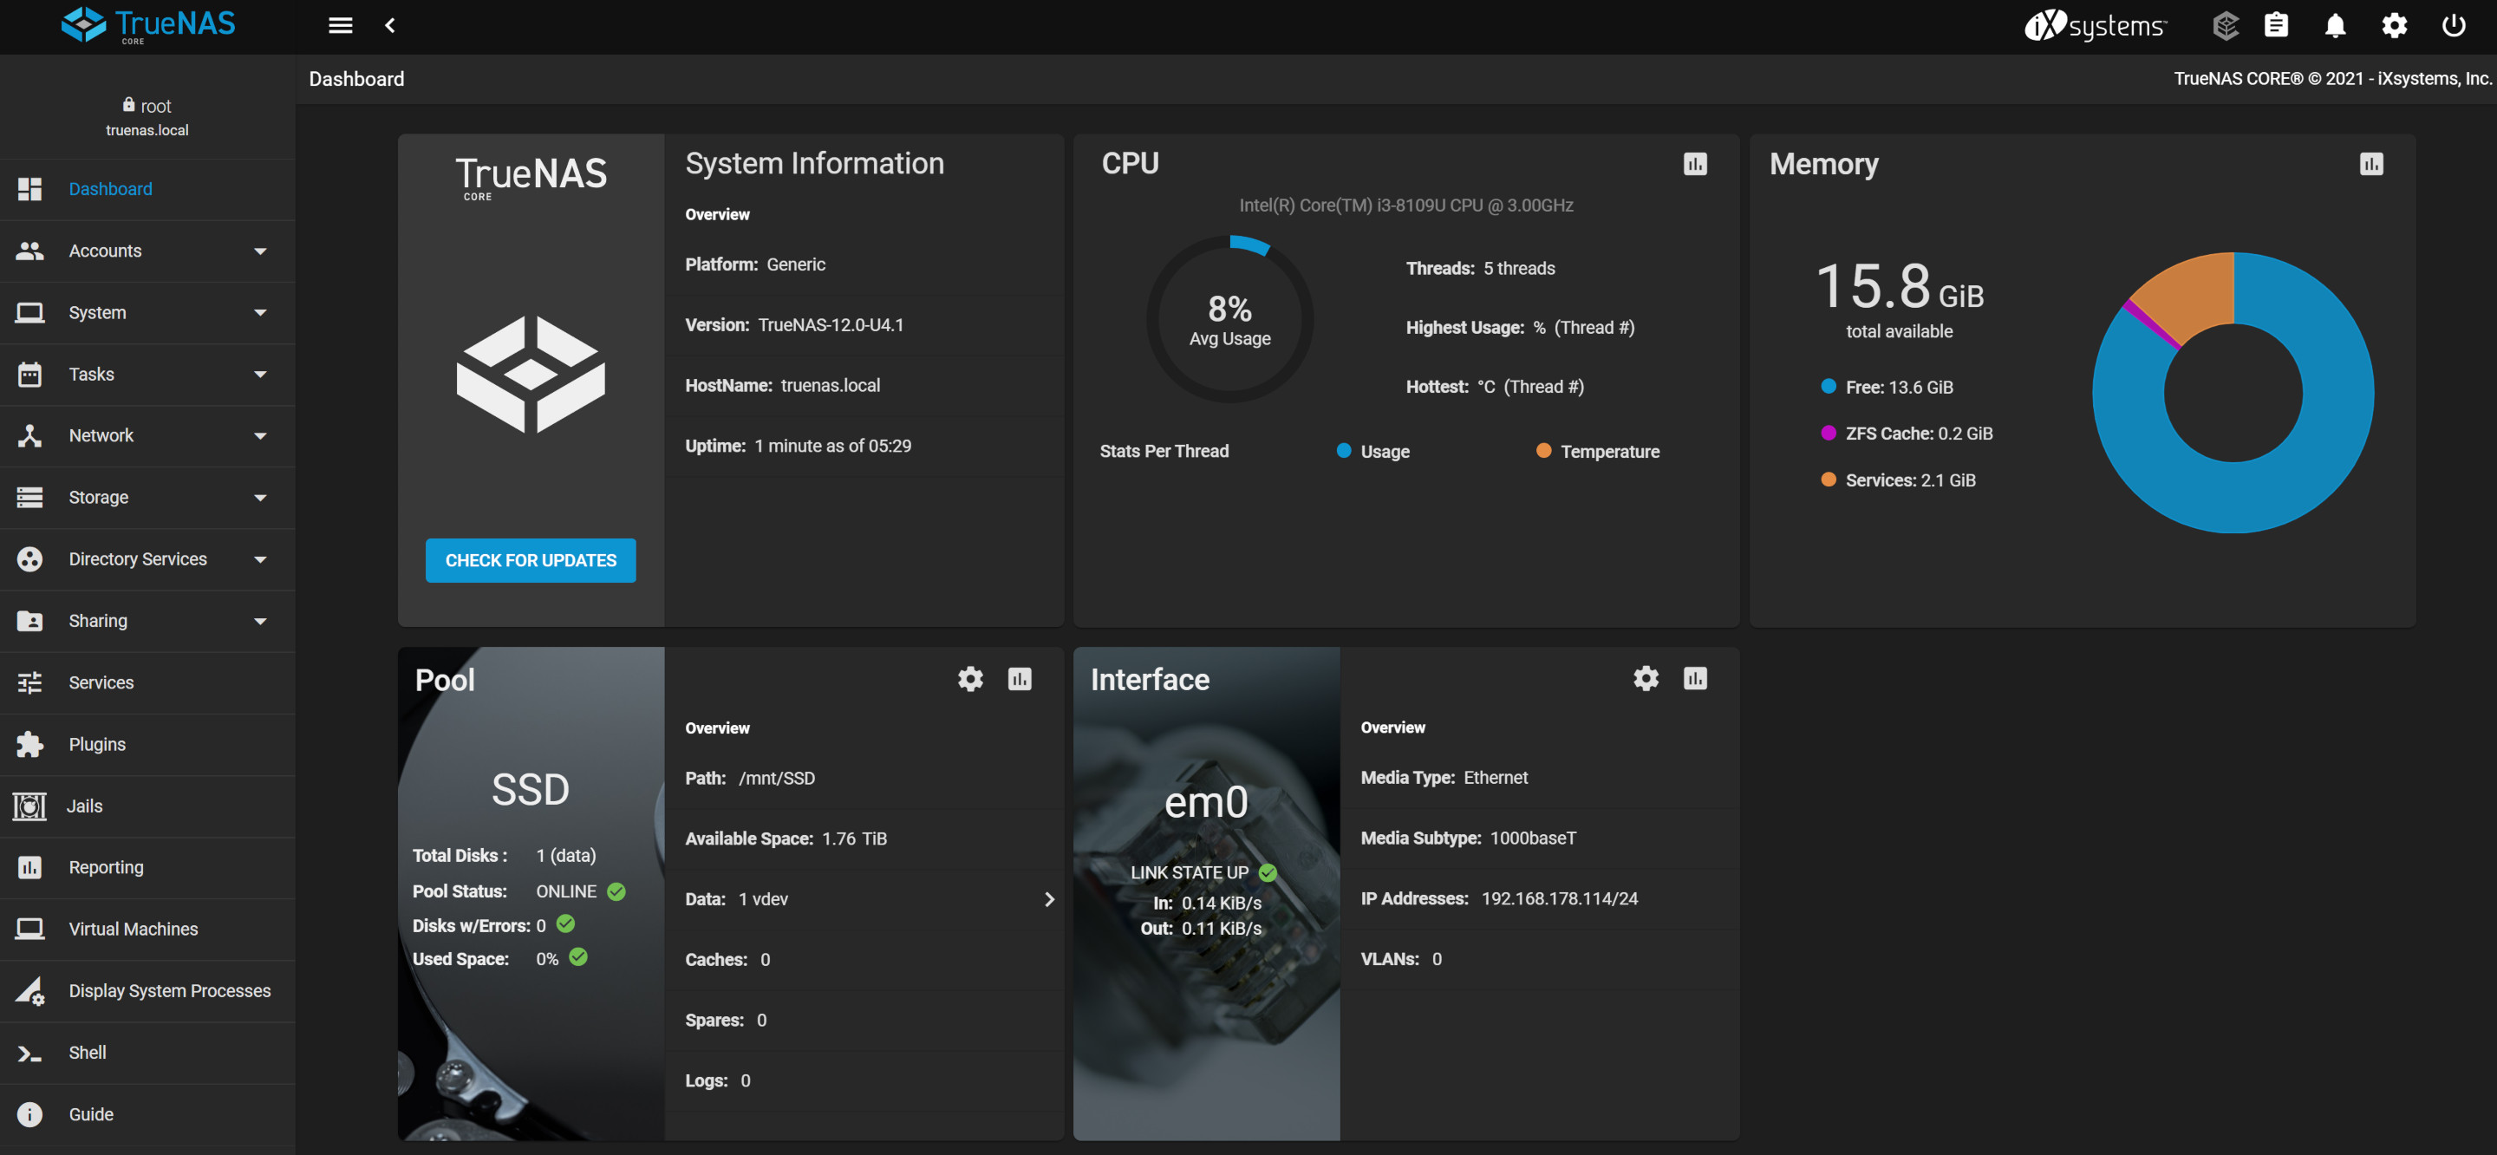This screenshot has height=1155, width=2497.
Task: Click the Temperature legend orange dot
Action: 1543,450
